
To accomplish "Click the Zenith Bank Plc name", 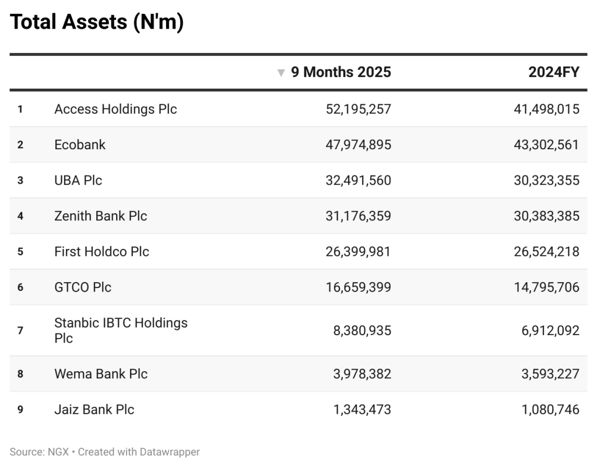I will coord(100,216).
